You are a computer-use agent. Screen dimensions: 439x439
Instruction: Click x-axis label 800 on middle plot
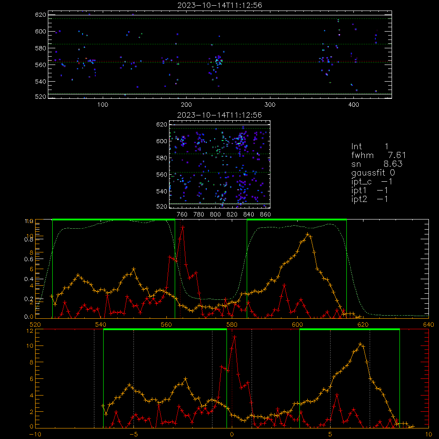click(x=215, y=215)
